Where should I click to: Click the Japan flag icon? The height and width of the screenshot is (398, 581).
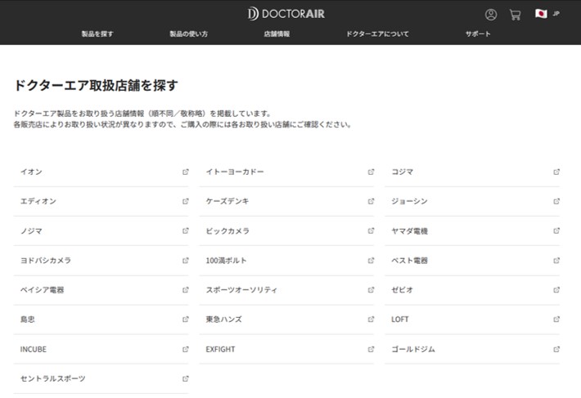541,14
